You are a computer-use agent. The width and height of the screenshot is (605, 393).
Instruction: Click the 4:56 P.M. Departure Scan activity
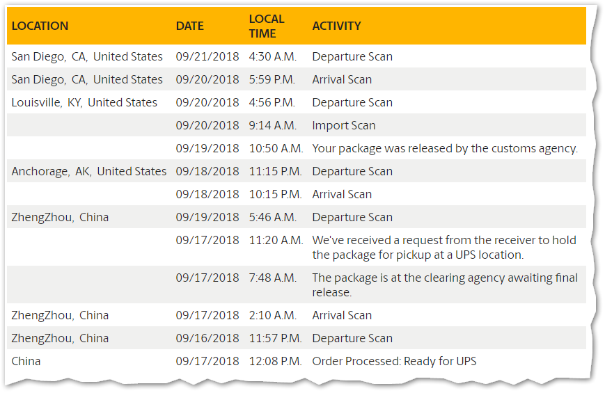(352, 102)
